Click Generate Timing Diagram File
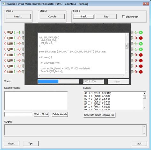Screen dimensions: 151x150 (99, 115)
